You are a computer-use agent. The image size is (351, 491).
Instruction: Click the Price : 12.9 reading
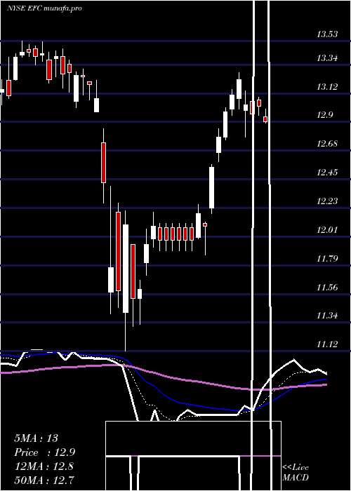45,452
